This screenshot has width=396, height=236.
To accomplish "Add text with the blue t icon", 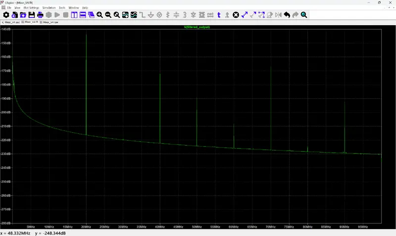I will [219, 15].
